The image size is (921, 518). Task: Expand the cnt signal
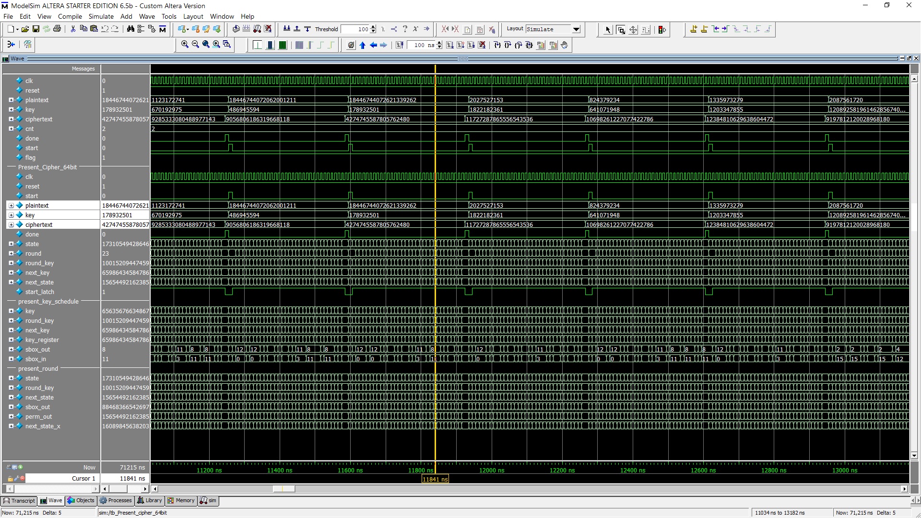pos(11,129)
